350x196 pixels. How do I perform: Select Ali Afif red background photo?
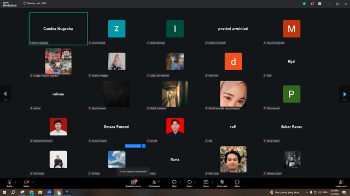[x=175, y=127]
